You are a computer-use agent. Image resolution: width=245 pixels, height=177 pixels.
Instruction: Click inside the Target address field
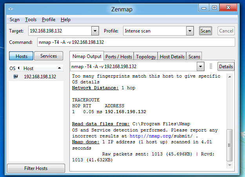pos(60,31)
